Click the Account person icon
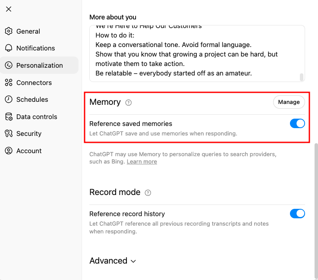Screen dimensions: 318x280 coord(9,151)
